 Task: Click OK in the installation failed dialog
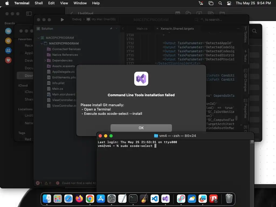(x=141, y=128)
